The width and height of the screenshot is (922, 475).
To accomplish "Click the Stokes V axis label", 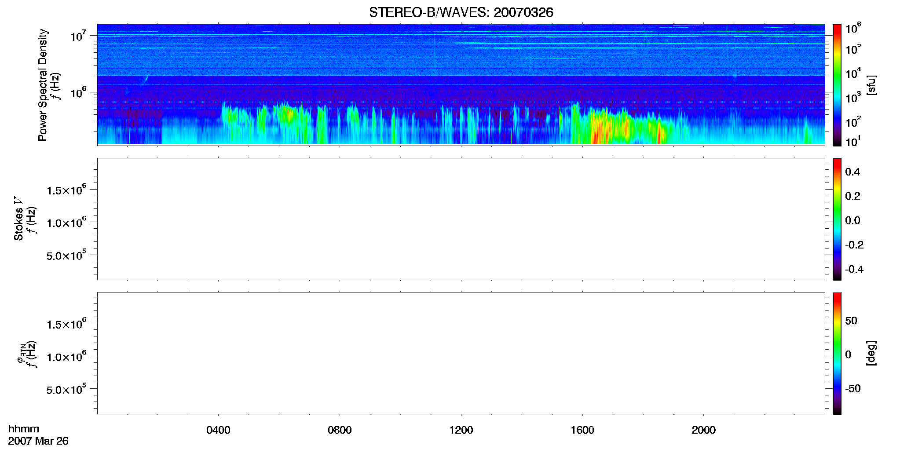I will tap(18, 219).
